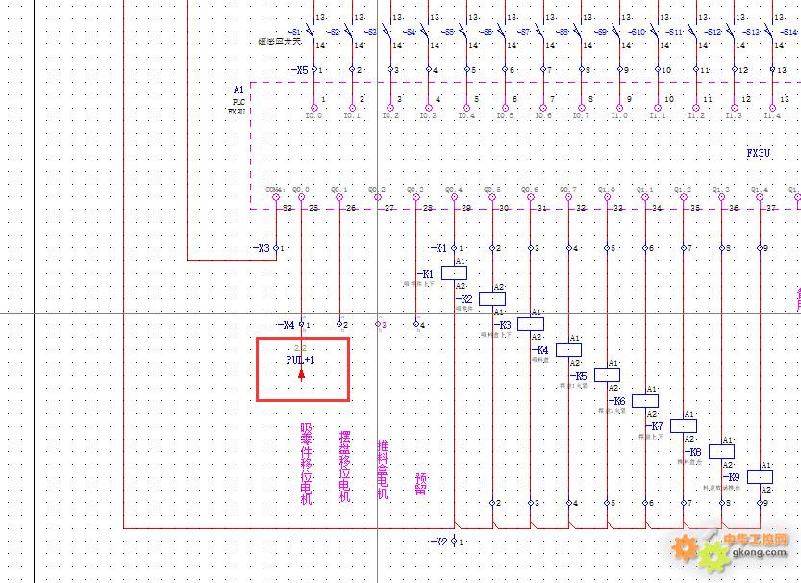This screenshot has height=583, width=801.
Task: Click the PLC text under -A1
Action: click(238, 102)
